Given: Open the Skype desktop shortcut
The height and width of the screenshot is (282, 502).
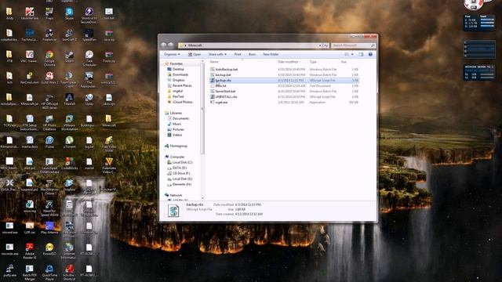Looking at the screenshot, I should click(x=70, y=14).
